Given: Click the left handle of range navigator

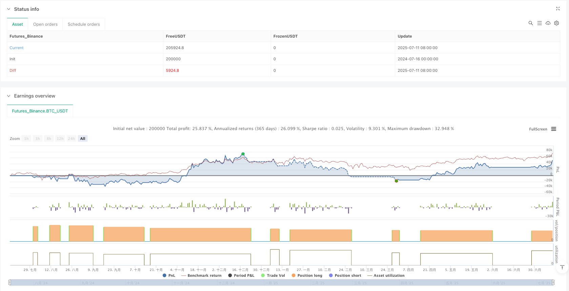Looking at the screenshot, I should click(x=10, y=283).
